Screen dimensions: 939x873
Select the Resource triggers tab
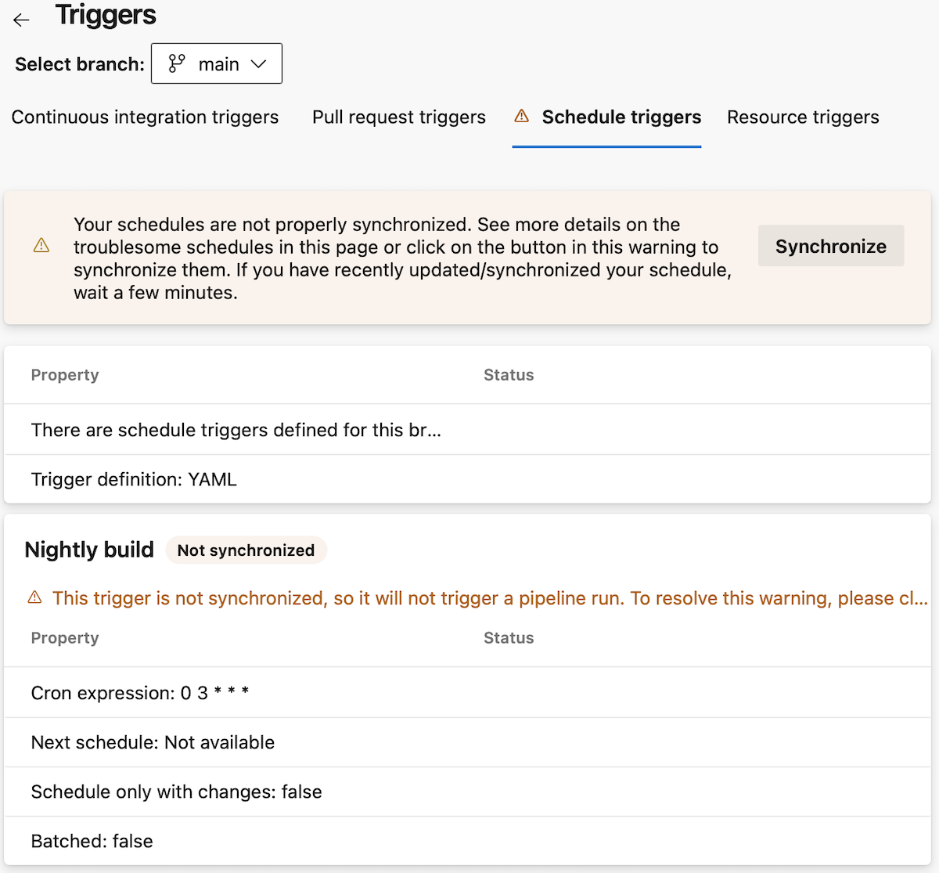pos(802,117)
